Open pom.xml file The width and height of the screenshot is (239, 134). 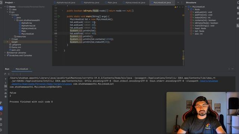pyautogui.click(x=16, y=50)
